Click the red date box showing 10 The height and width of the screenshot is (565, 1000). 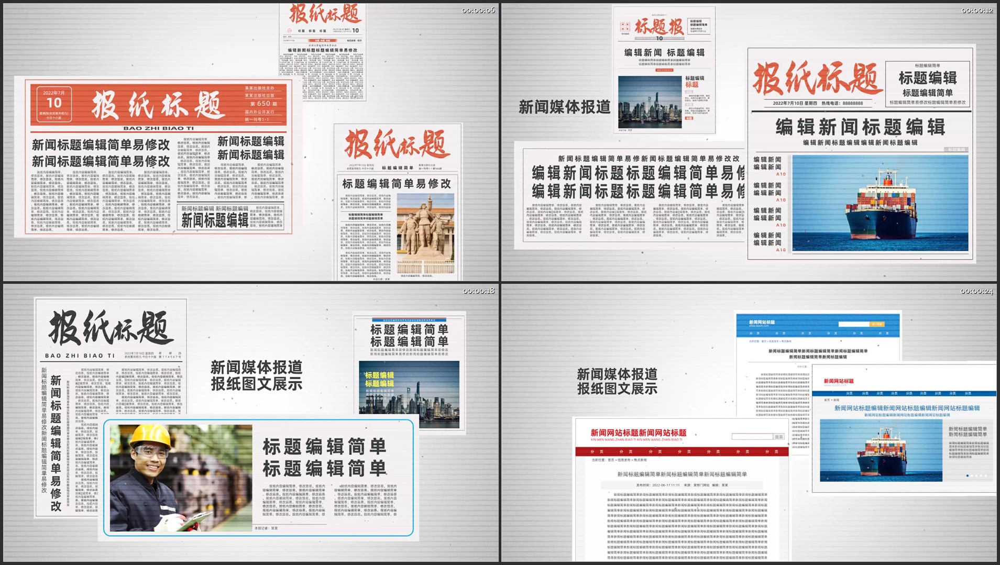(x=54, y=104)
